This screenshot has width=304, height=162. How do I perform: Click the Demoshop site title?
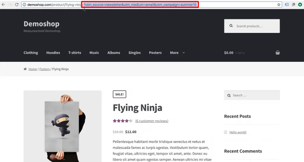[41, 24]
